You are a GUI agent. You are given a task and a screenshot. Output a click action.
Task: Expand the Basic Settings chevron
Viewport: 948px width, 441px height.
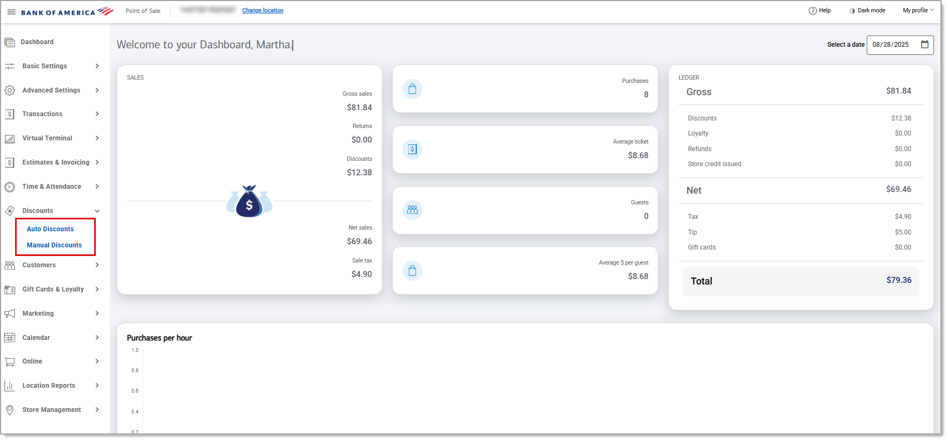point(97,66)
